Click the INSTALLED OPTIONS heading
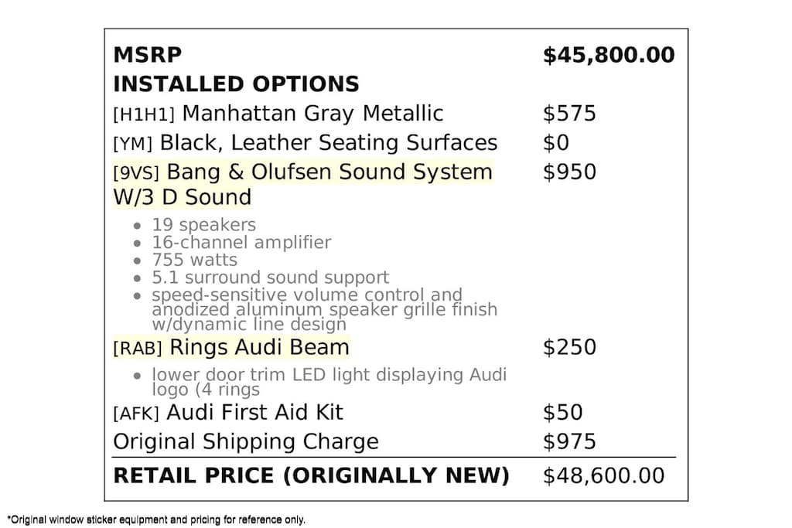This screenshot has height=528, width=792. click(236, 83)
